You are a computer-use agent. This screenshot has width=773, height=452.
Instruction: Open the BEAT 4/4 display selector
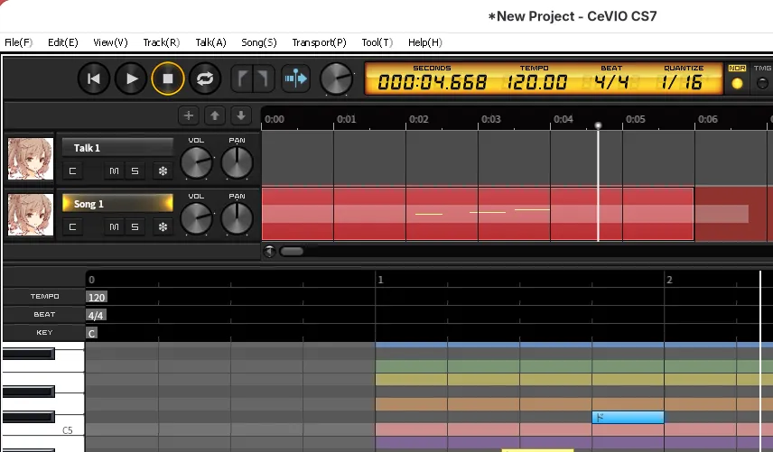coord(611,82)
